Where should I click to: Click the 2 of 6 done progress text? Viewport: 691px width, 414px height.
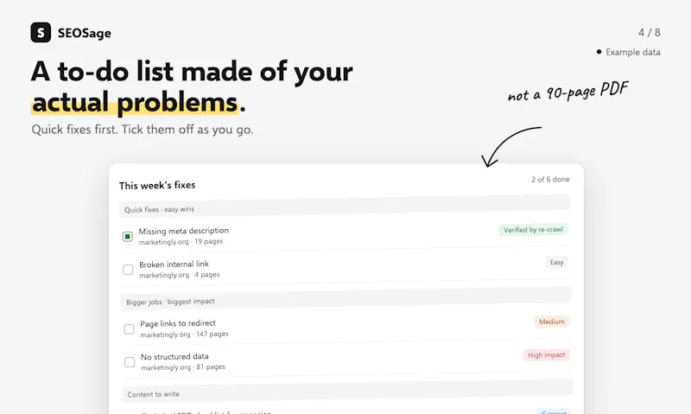coord(550,180)
